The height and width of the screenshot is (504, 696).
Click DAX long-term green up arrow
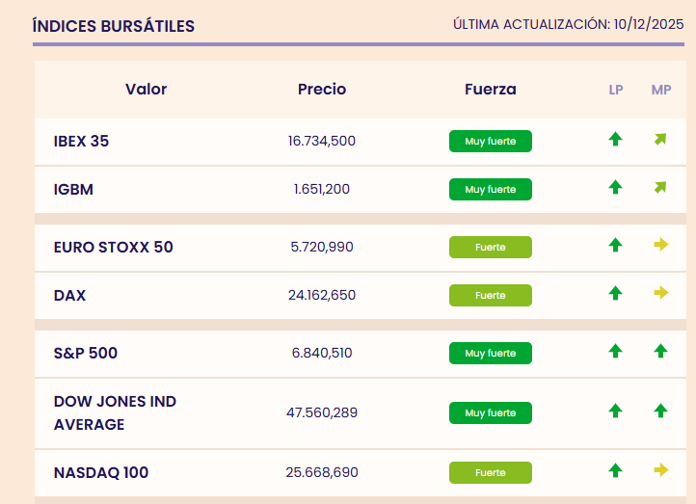point(615,293)
